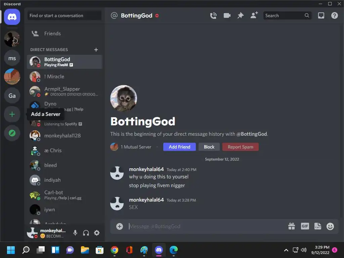This screenshot has width=344, height=258.
Task: Open BottingGod's large profile avatar
Action: coord(124,98)
